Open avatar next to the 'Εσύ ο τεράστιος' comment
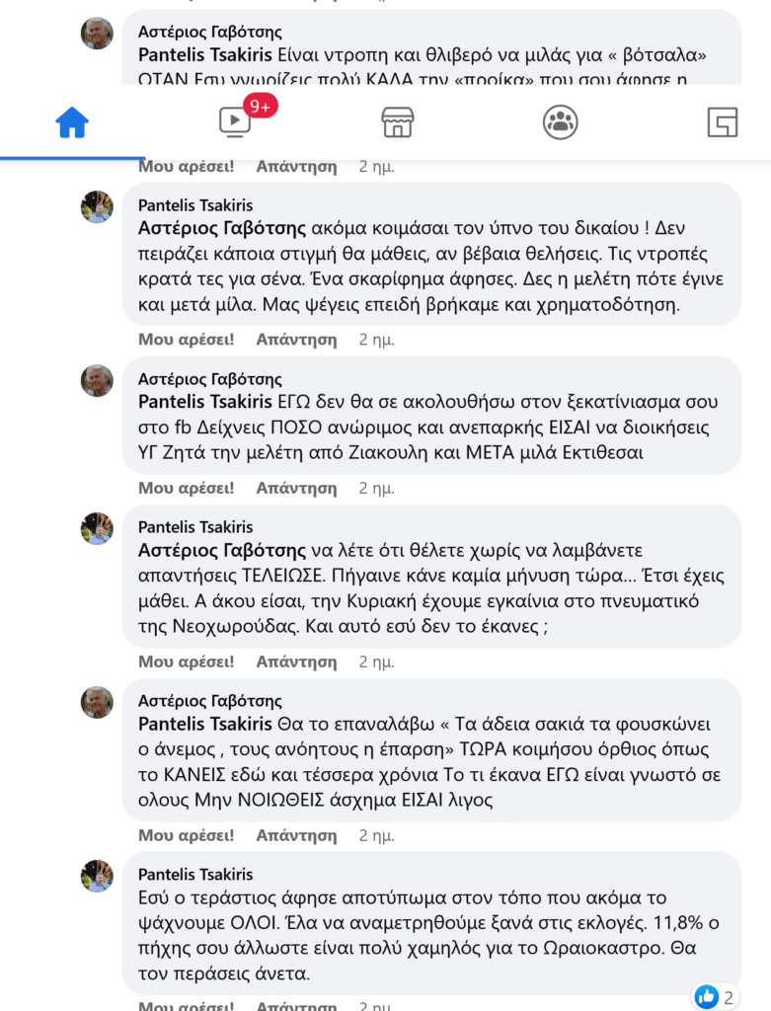 click(97, 877)
